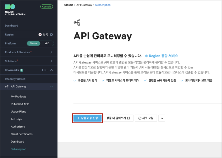Go to Dashboard in top sidebar

pos(11,26)
